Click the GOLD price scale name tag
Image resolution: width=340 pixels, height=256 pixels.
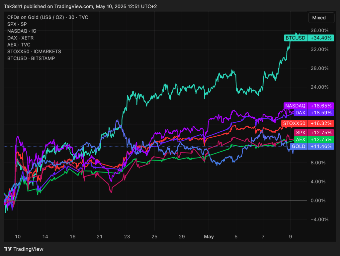[298, 146]
